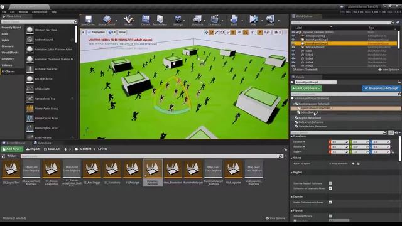Open grid snap value 10
The image size is (402, 226).
tap(239, 32)
